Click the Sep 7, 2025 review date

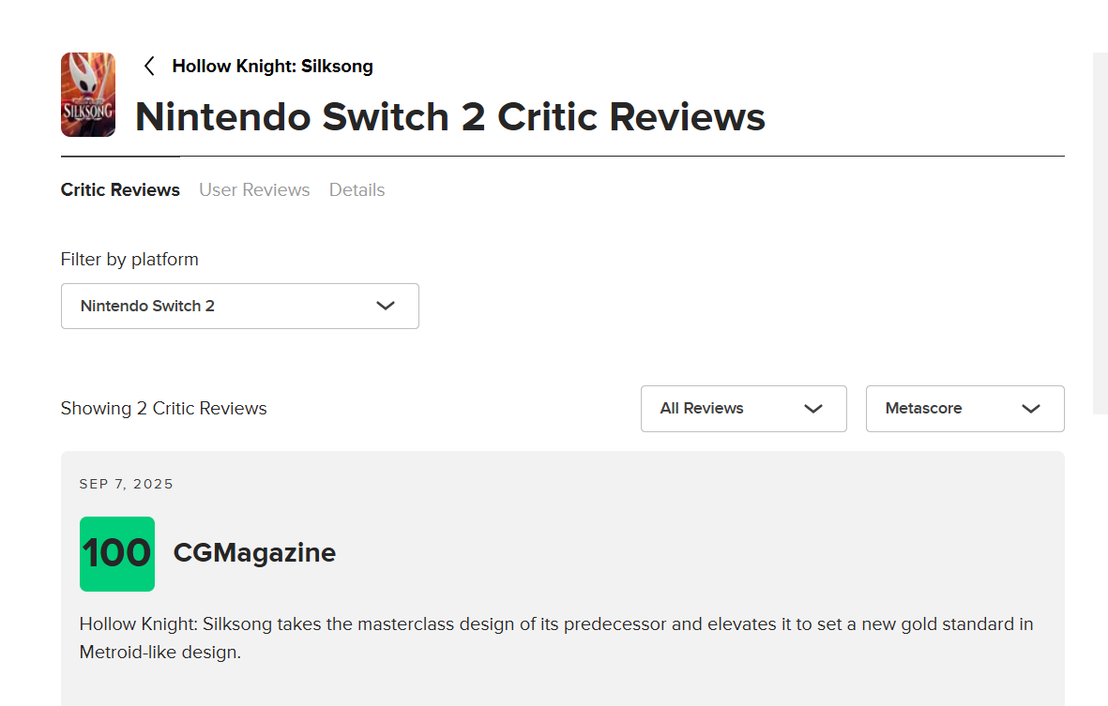tap(127, 485)
